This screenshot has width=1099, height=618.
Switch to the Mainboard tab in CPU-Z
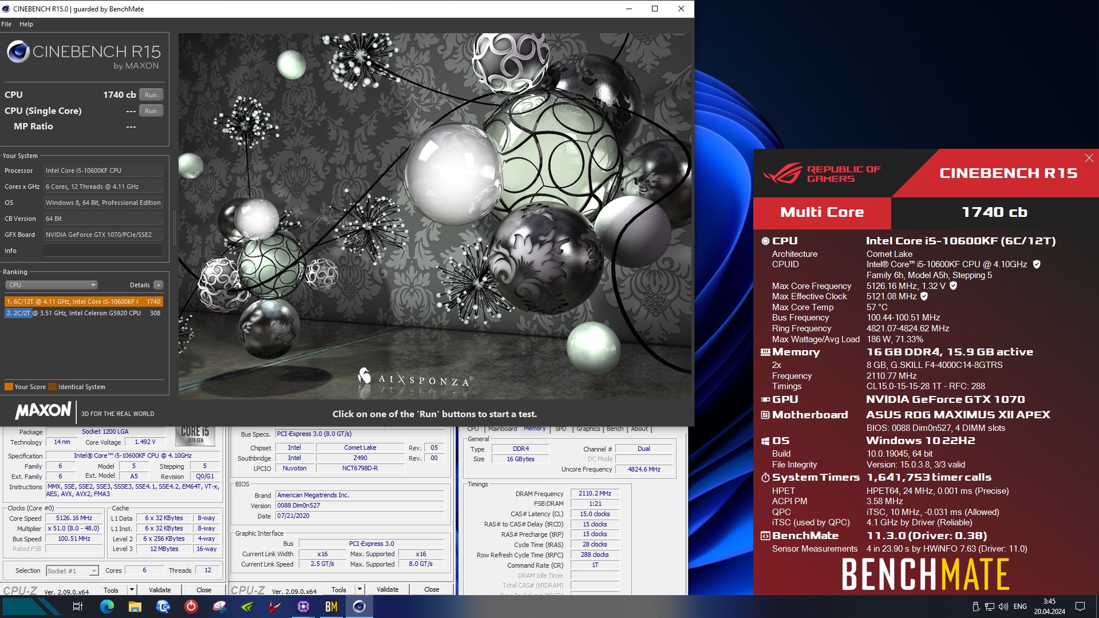pyautogui.click(x=502, y=429)
